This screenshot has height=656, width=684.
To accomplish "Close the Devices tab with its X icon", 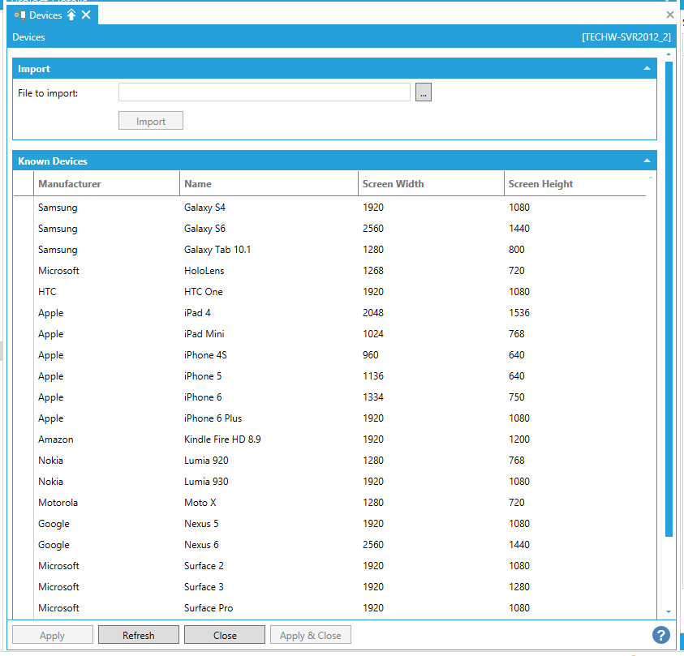I will (86, 15).
